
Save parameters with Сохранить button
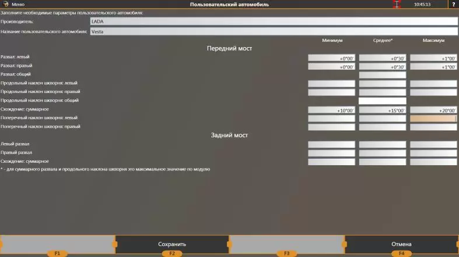coord(172,244)
